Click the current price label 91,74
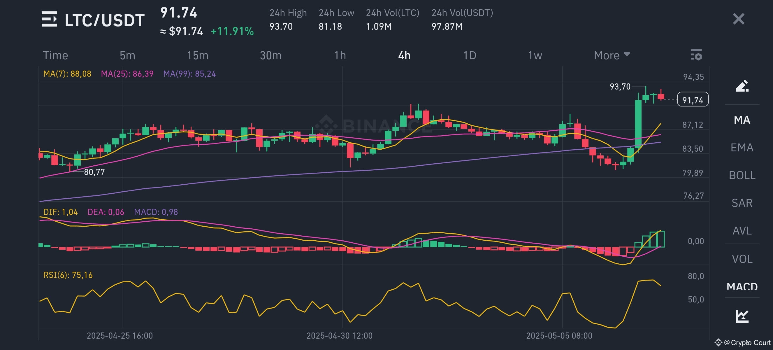Image resolution: width=773 pixels, height=350 pixels. pyautogui.click(x=693, y=100)
